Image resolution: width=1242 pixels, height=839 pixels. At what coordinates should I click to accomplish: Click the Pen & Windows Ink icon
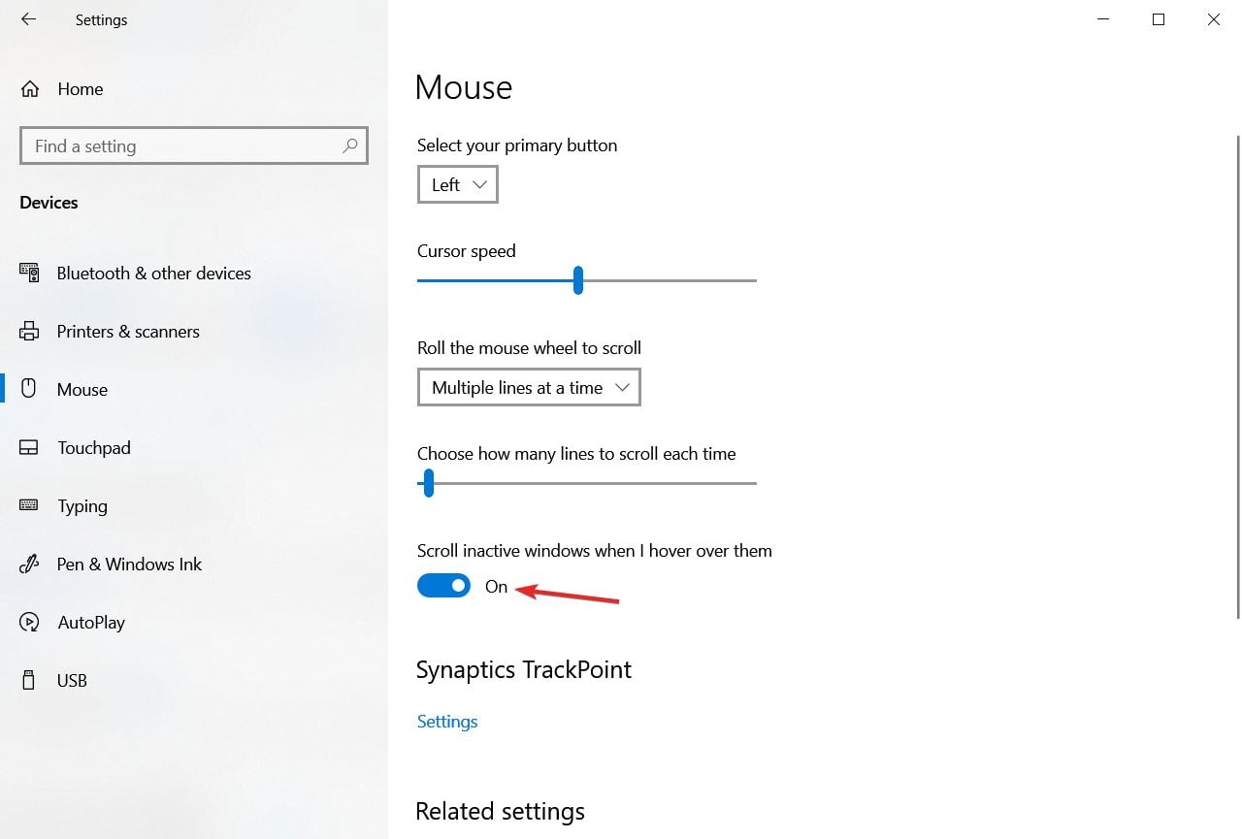click(29, 565)
